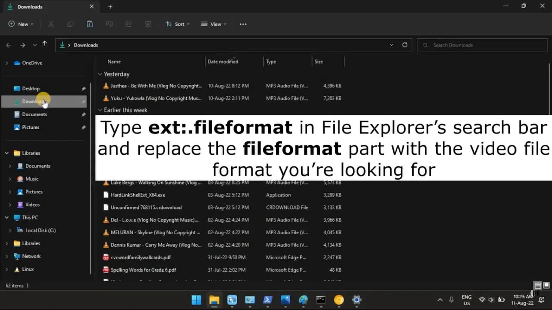Image resolution: width=552 pixels, height=310 pixels.
Task: Share the selected file using toolbar share icon
Action: pyautogui.click(x=129, y=24)
